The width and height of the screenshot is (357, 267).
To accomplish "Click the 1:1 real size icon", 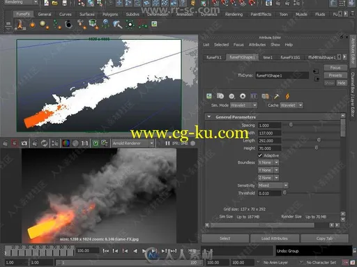I will coord(84,144).
